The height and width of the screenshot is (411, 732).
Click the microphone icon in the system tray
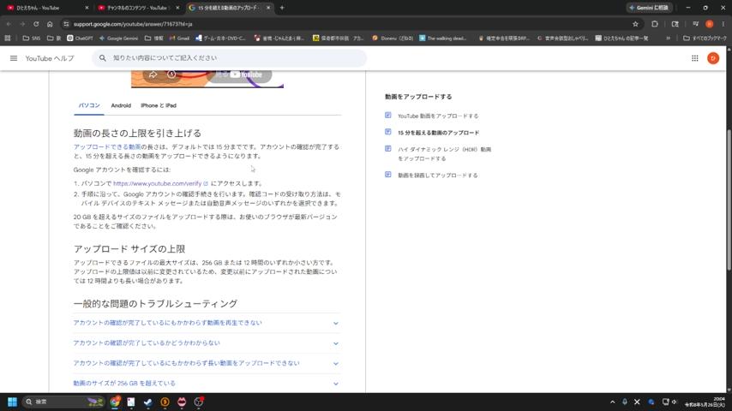pyautogui.click(x=625, y=402)
